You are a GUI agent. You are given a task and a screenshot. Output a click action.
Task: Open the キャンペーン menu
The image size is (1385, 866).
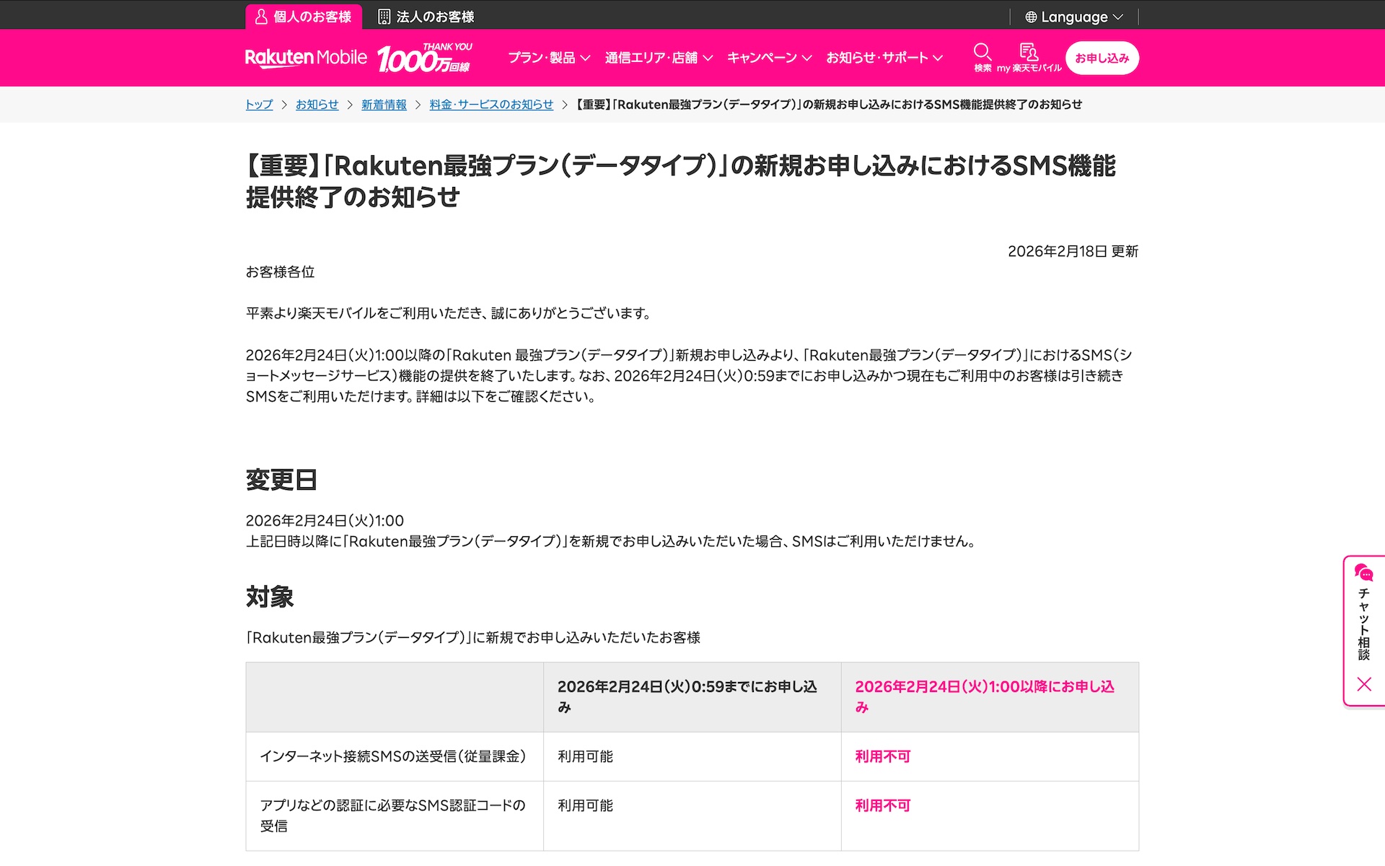coord(769,58)
